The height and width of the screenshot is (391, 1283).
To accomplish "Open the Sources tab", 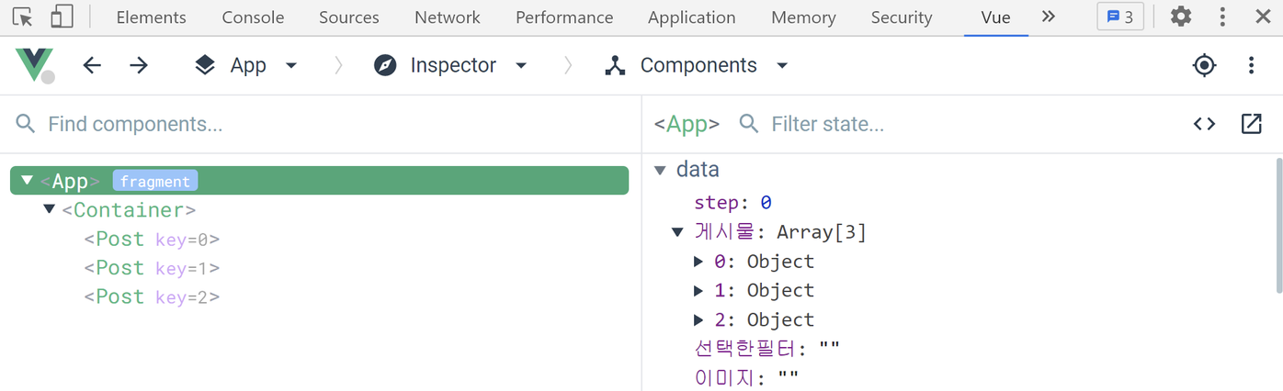I will (349, 17).
